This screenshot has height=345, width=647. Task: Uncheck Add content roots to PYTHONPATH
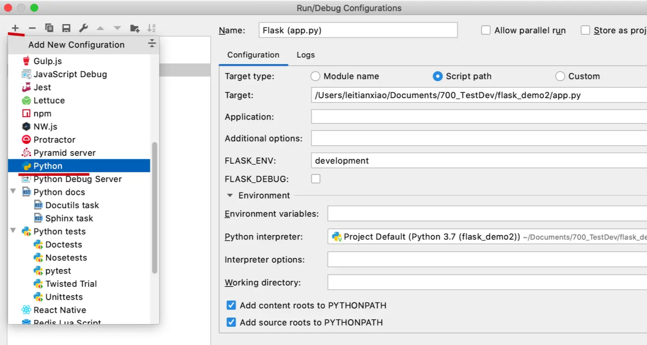click(231, 305)
